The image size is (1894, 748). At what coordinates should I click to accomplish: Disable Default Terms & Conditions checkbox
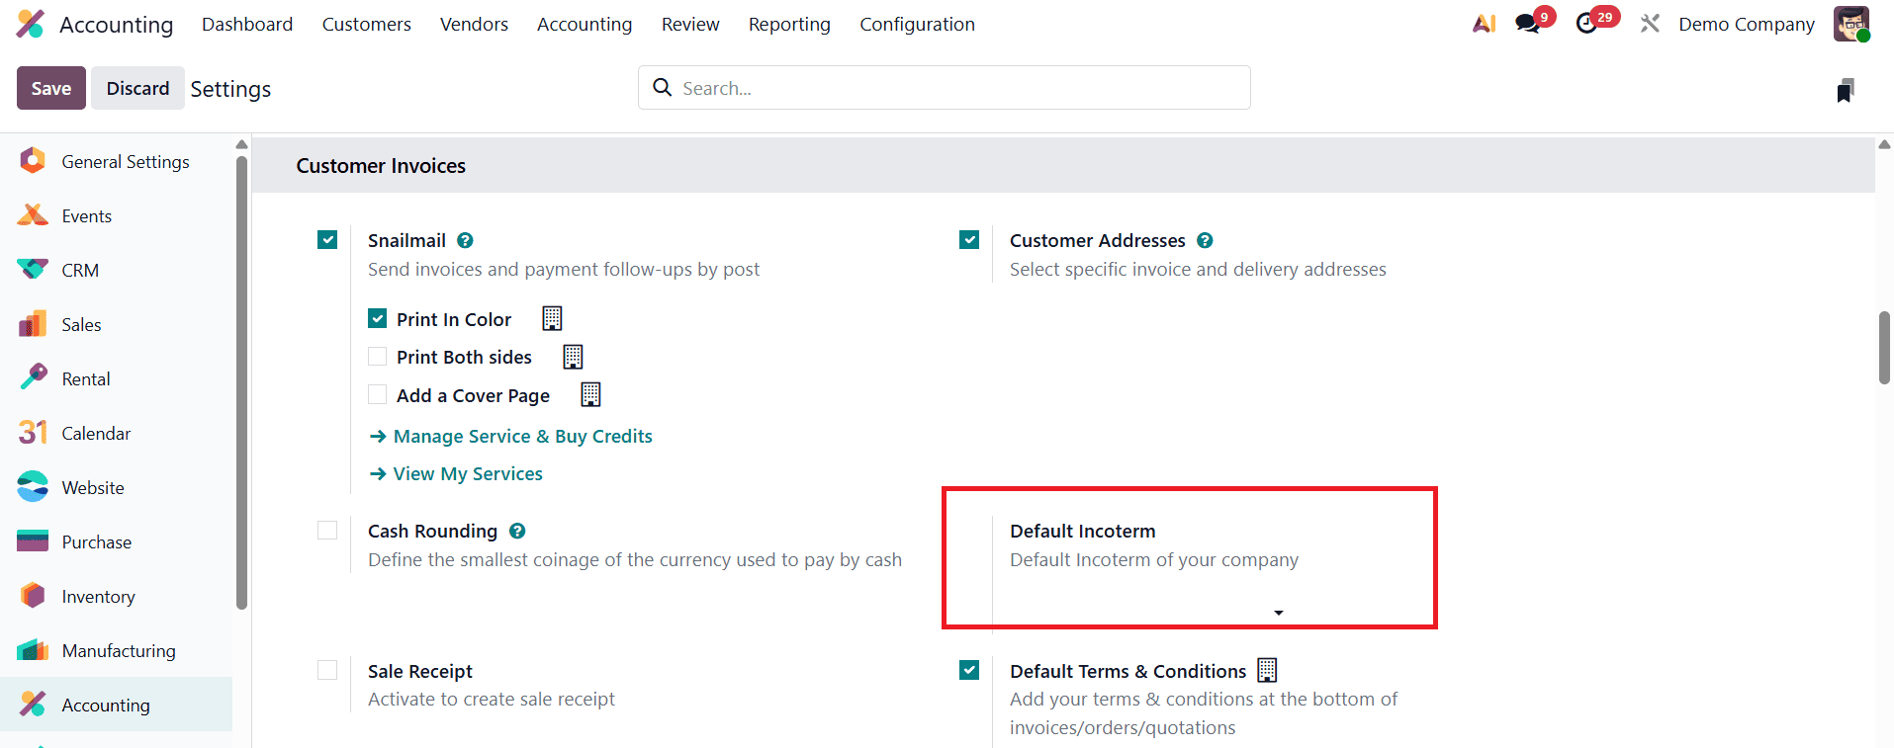(x=969, y=671)
